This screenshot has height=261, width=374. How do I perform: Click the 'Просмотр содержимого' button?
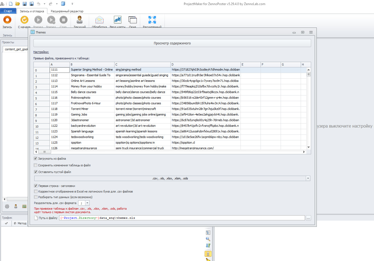pyautogui.click(x=172, y=43)
